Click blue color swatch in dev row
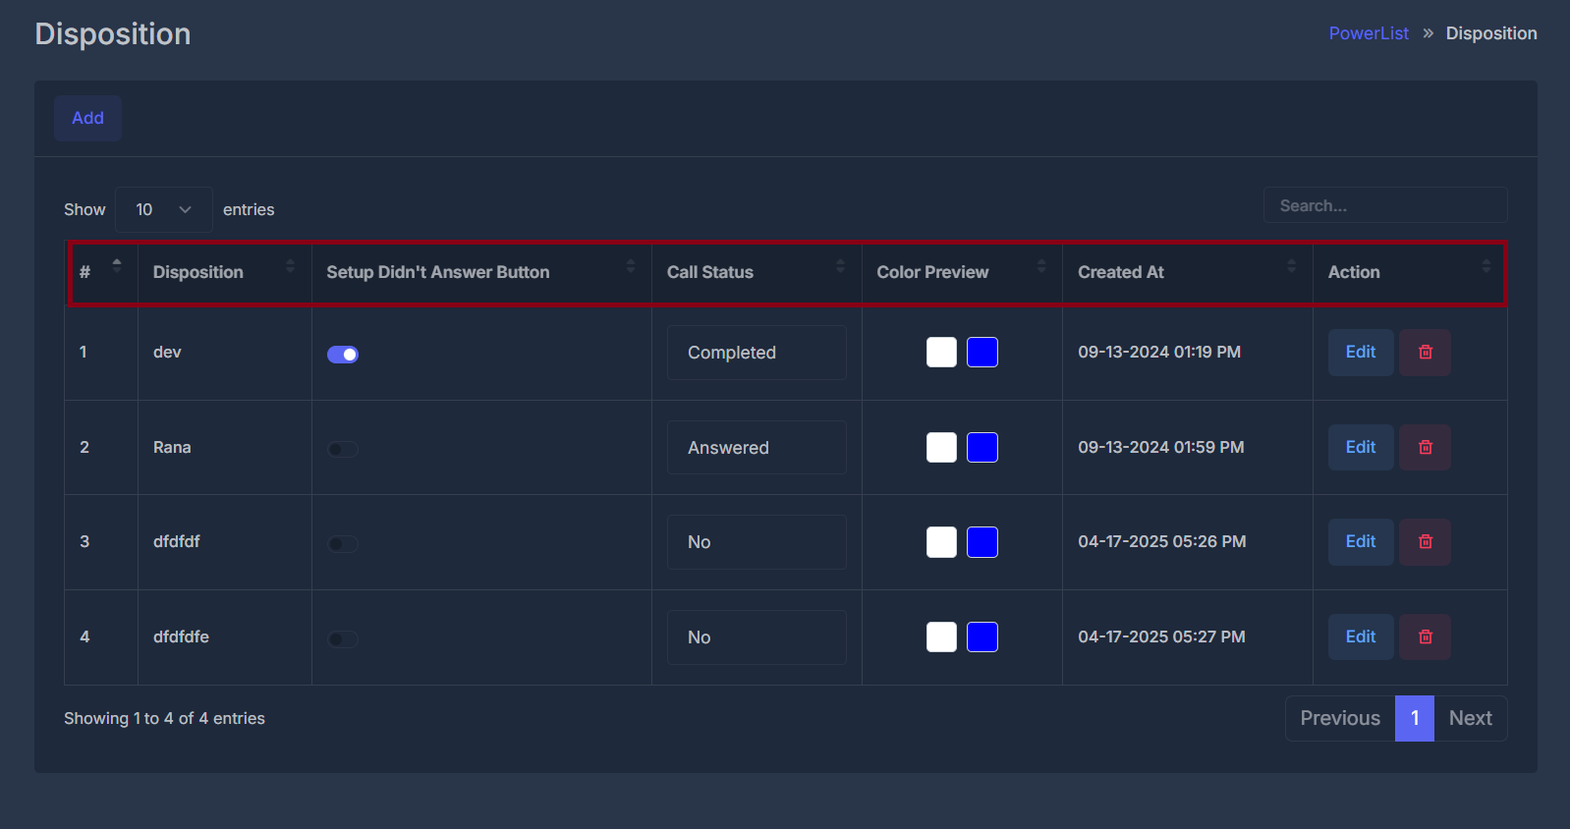The height and width of the screenshot is (829, 1570). (x=982, y=352)
